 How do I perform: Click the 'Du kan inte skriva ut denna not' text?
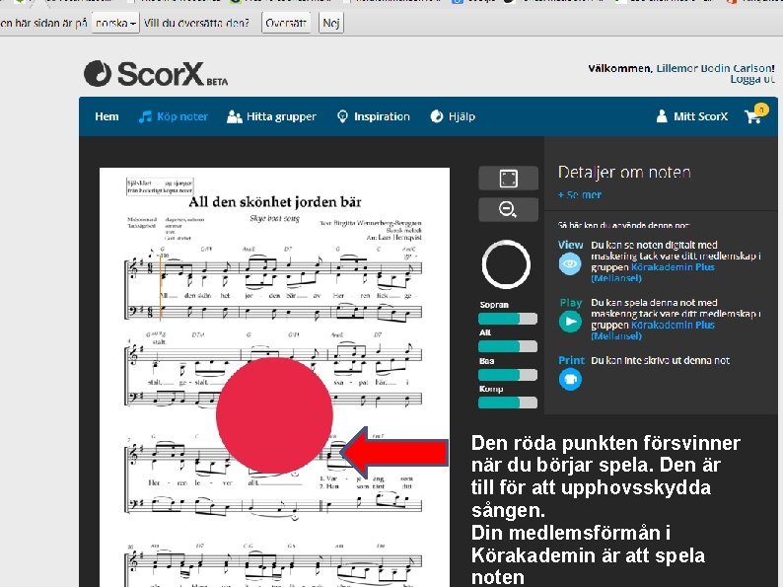(x=660, y=360)
